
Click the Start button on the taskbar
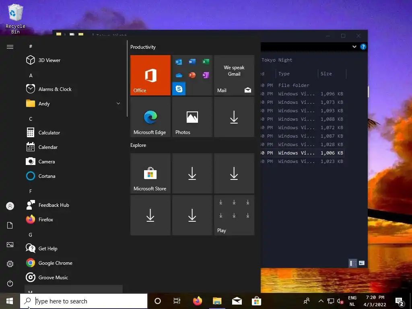(x=10, y=301)
